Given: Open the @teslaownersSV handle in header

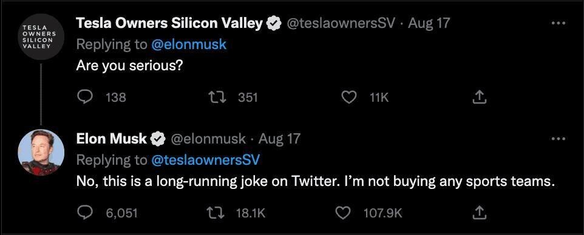Looking at the screenshot, I should (341, 24).
